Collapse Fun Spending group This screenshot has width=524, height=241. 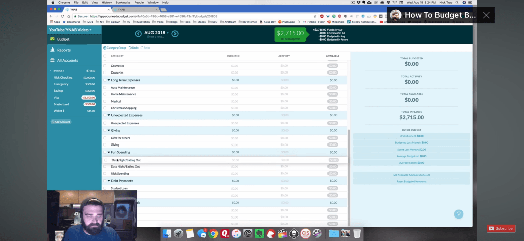(x=108, y=152)
